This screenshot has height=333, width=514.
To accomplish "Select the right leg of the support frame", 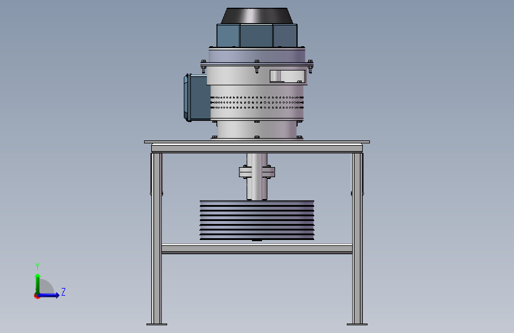I will 357,238.
